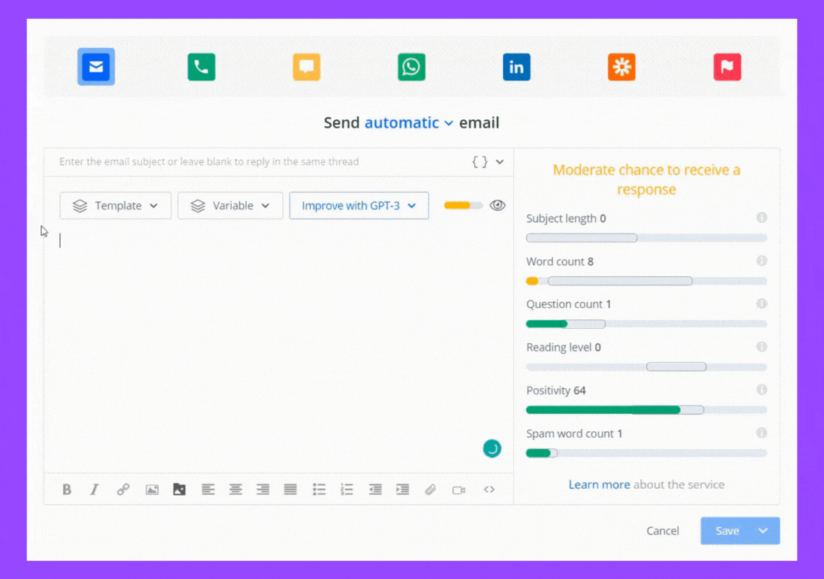824x579 pixels.
Task: Click the green Grammarly-style assistant circle
Action: tap(492, 448)
